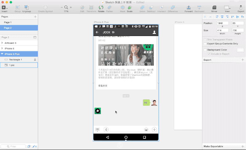Click the green JOOX avatar icon

(97, 111)
